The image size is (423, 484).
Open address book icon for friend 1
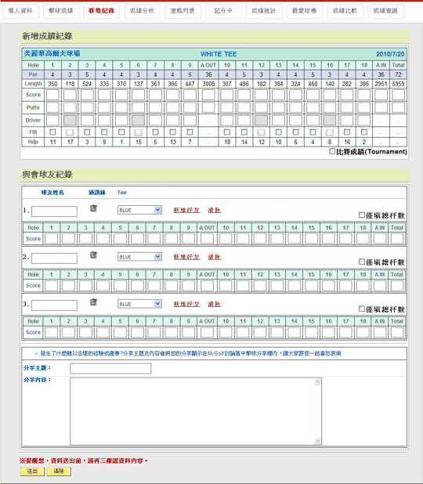point(93,208)
